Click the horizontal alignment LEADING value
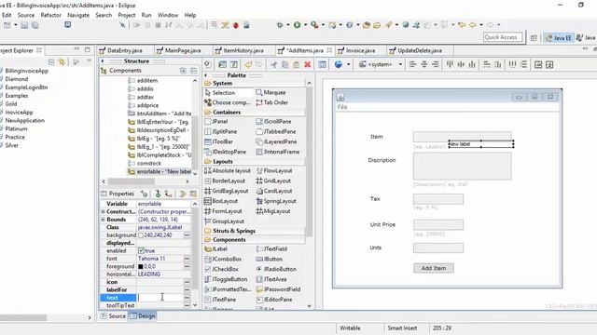597x335 pixels. [149, 275]
